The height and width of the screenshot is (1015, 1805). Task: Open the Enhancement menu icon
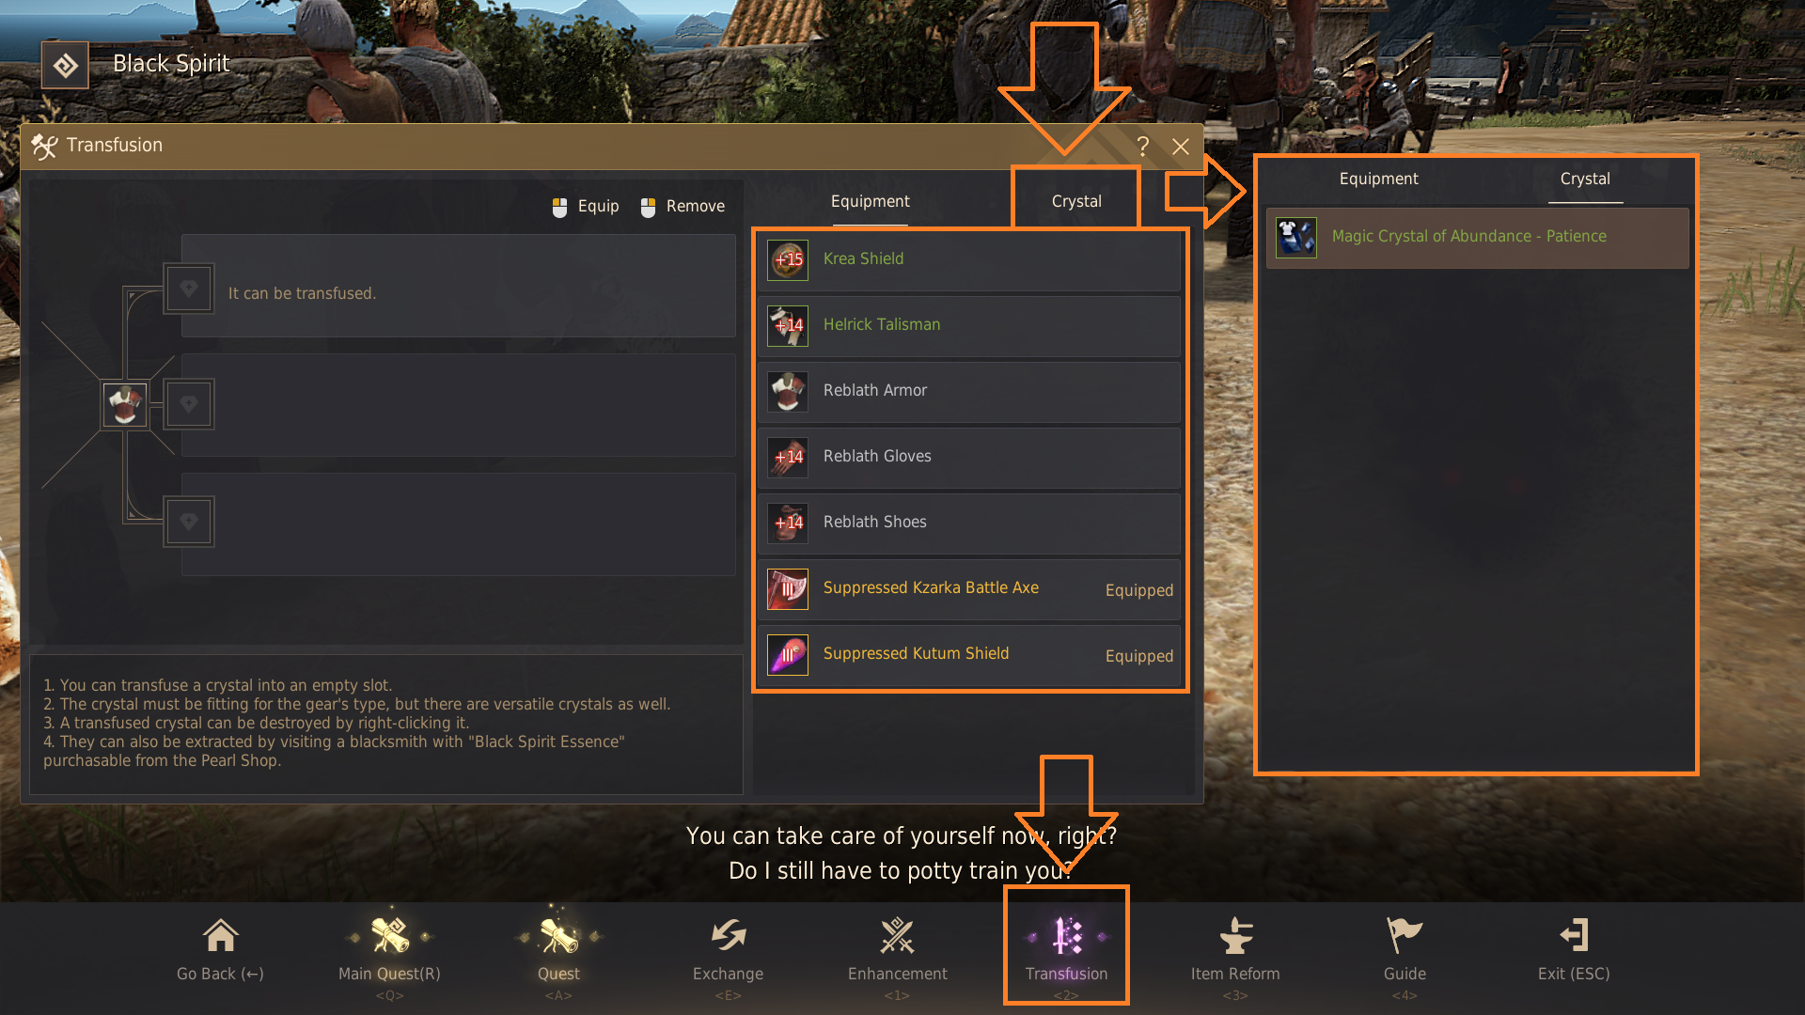coord(897,936)
